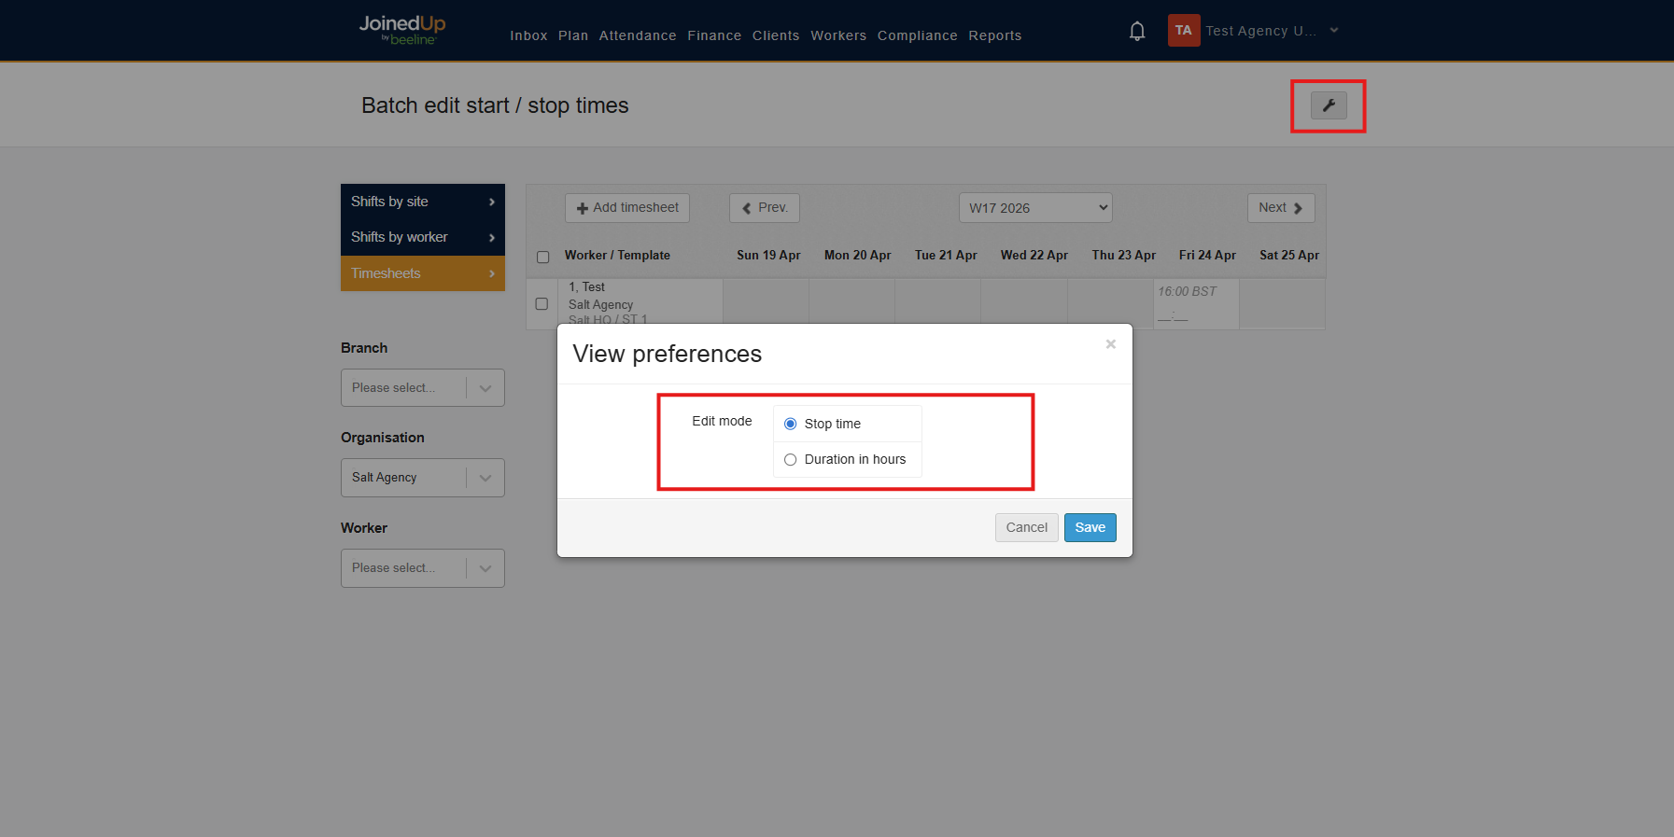Click the TA user avatar
The height and width of the screenshot is (837, 1674).
pos(1183,30)
